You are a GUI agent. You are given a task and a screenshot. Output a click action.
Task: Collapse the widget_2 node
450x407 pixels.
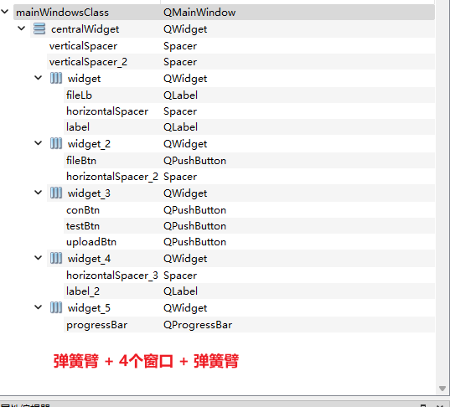tap(39, 143)
